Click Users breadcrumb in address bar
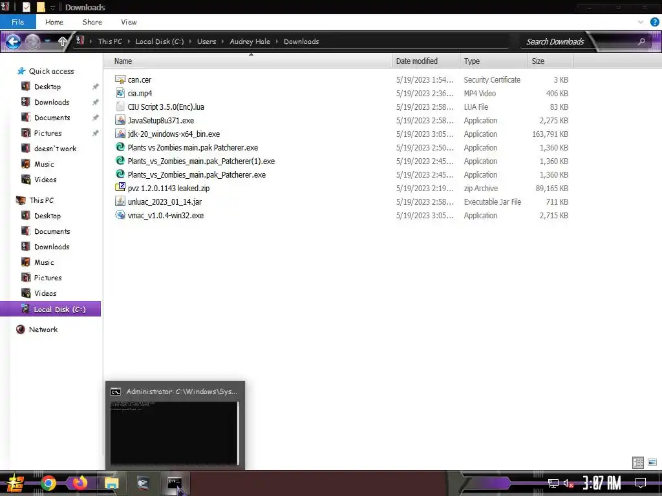 (206, 41)
